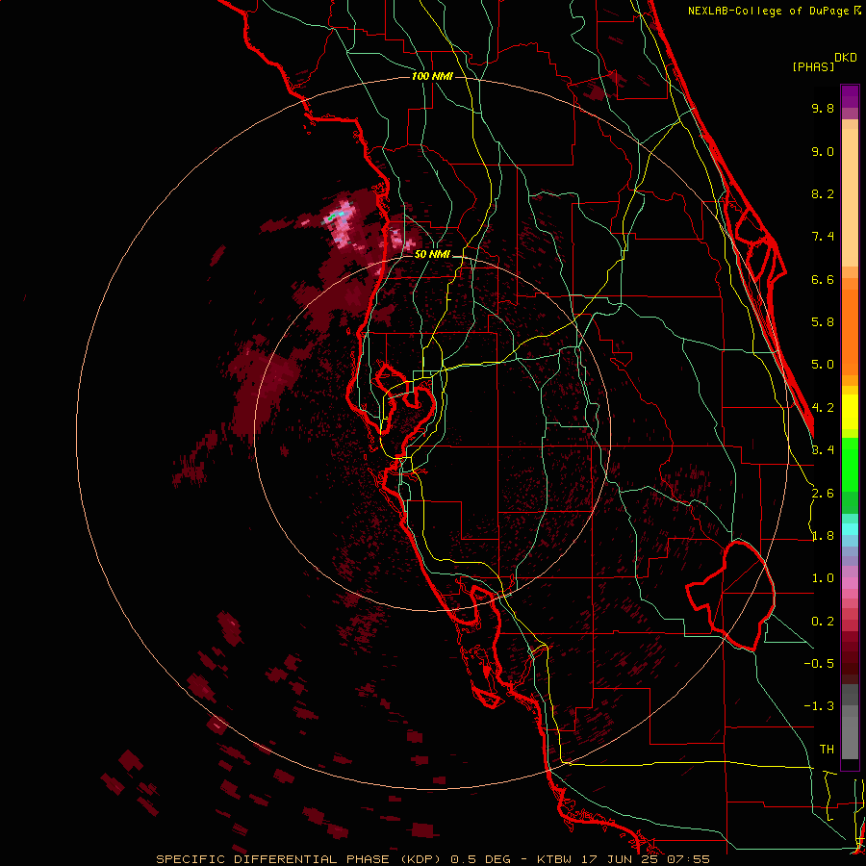This screenshot has height=866, width=866.
Task: Pick the bright yellow segment of the color bar
Action: point(850,412)
